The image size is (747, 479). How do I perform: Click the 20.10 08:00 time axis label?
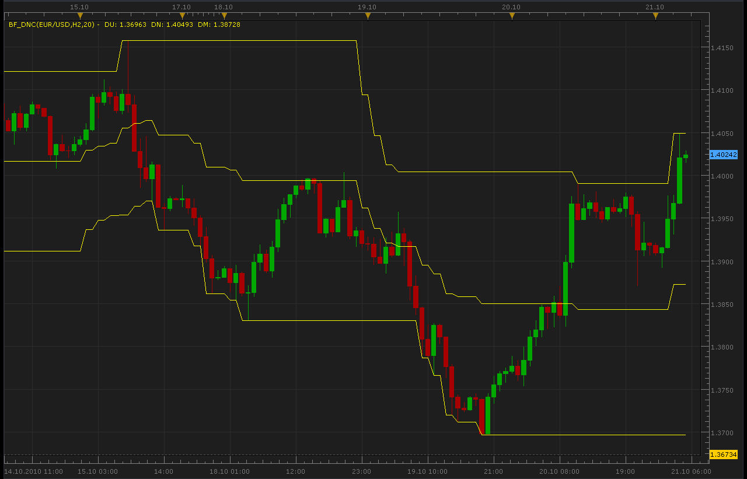click(x=560, y=471)
